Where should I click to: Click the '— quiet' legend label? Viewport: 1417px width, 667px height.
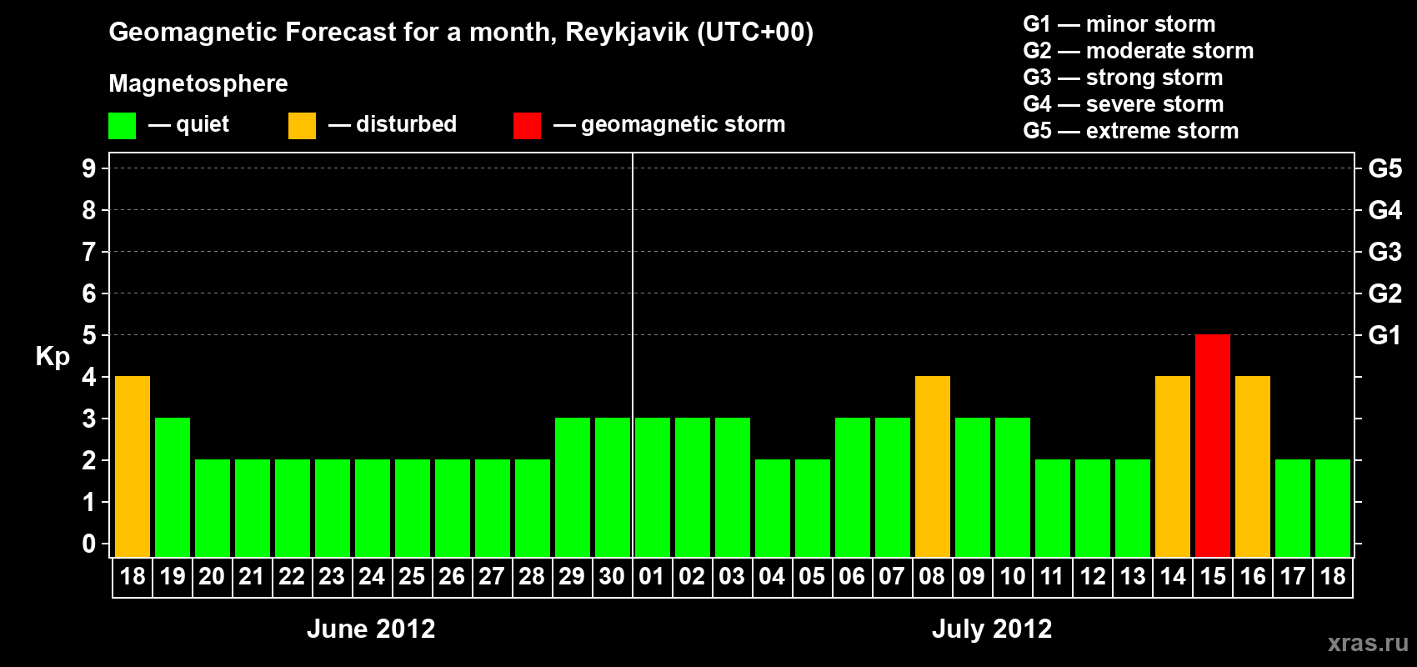point(188,125)
